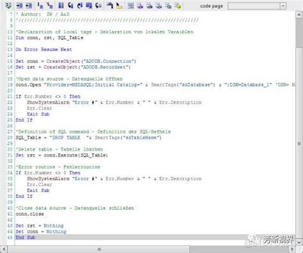Click the grid-shaped toolbar icon
Viewport: 303px width, 253px height.
pyautogui.click(x=130, y=5)
